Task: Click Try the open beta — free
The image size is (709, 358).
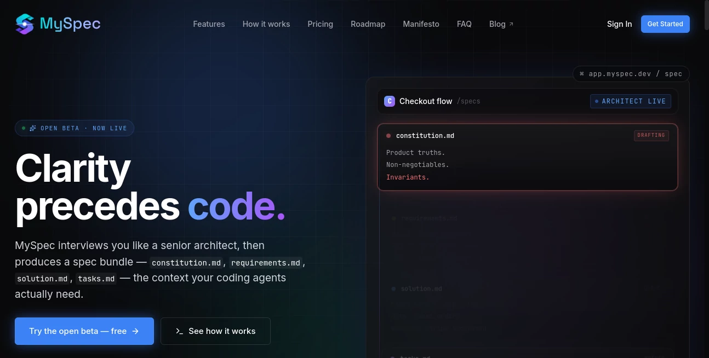Action: point(84,331)
